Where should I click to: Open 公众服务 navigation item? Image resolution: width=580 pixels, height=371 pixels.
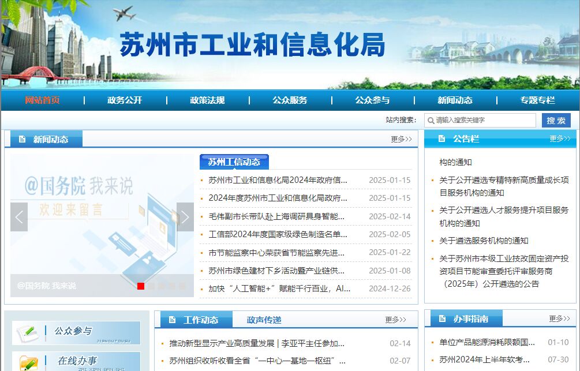[x=290, y=100]
